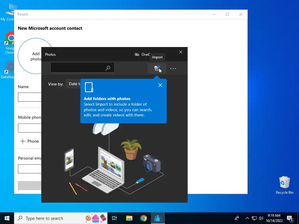This screenshot has height=224, width=299.
Task: Click the People tray icon
Action: [x=237, y=218]
